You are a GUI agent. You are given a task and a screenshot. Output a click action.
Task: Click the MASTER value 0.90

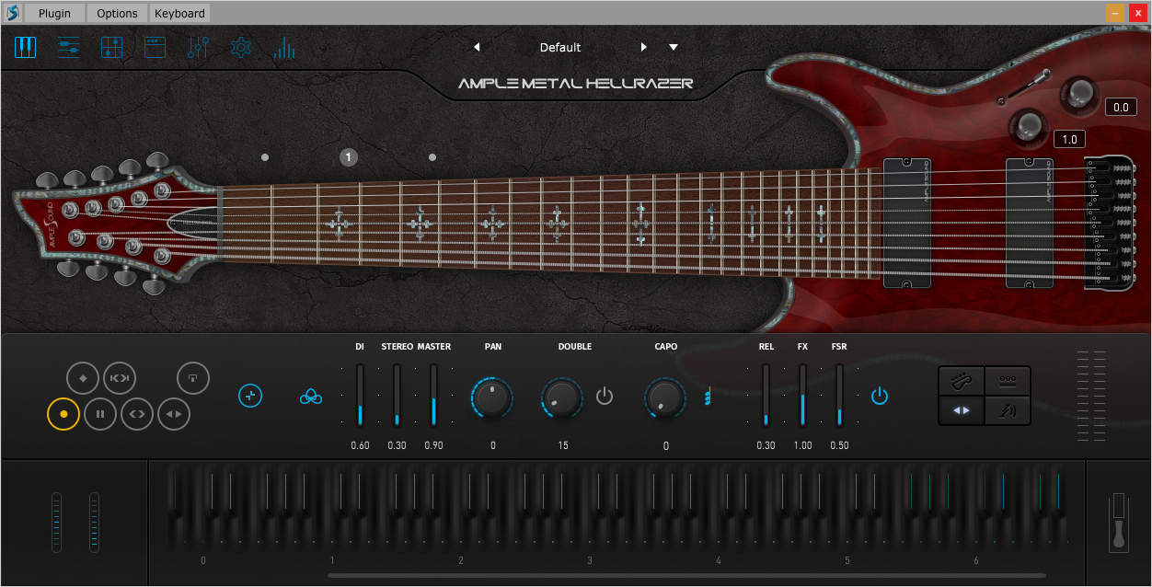click(x=433, y=446)
